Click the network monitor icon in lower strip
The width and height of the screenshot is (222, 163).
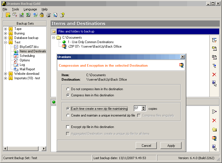click(x=214, y=138)
